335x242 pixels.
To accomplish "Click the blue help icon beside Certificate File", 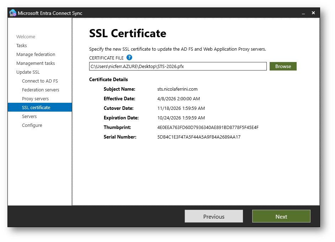I will pos(129,57).
